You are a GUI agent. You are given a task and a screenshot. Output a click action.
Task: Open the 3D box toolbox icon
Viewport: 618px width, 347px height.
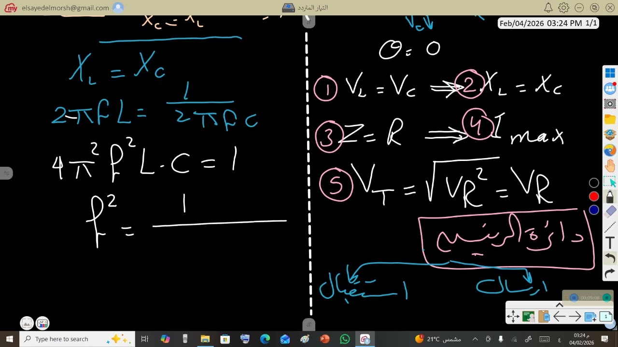pos(610,135)
